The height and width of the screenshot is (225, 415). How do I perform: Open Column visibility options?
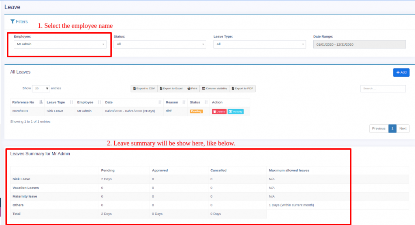pyautogui.click(x=214, y=88)
